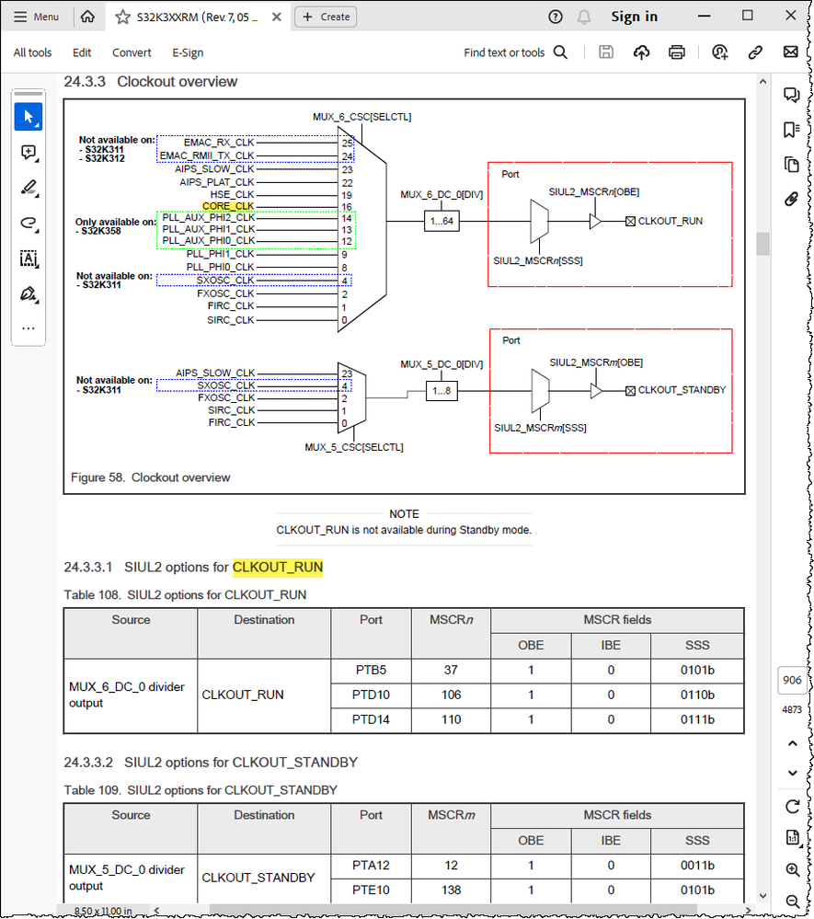Click the PTD10 port cell
814x919 pixels.
coord(371,695)
